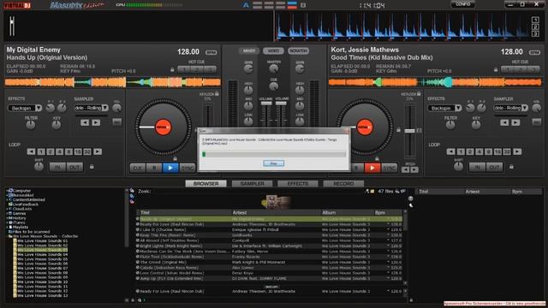This screenshot has height=308, width=548.
Task: Click the left channel GAIN knob
Action: tap(248, 69)
